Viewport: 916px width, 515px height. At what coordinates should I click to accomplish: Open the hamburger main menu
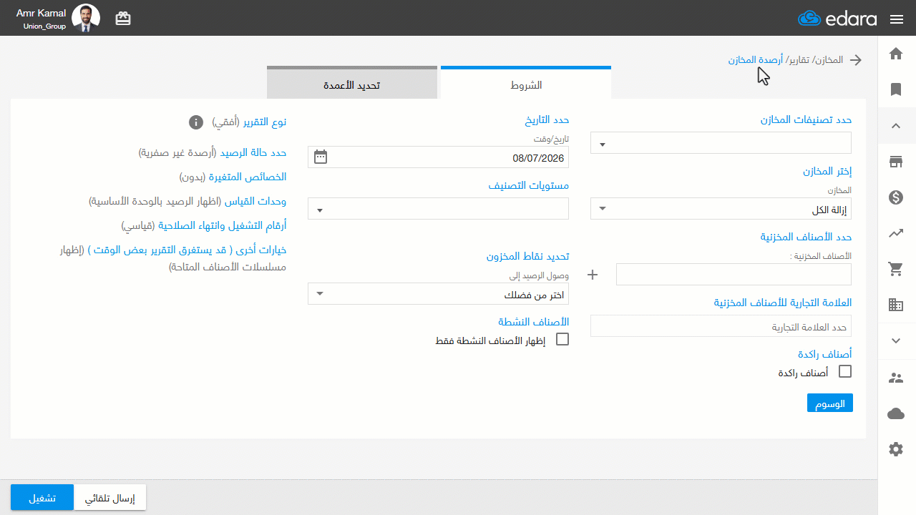[x=897, y=19]
